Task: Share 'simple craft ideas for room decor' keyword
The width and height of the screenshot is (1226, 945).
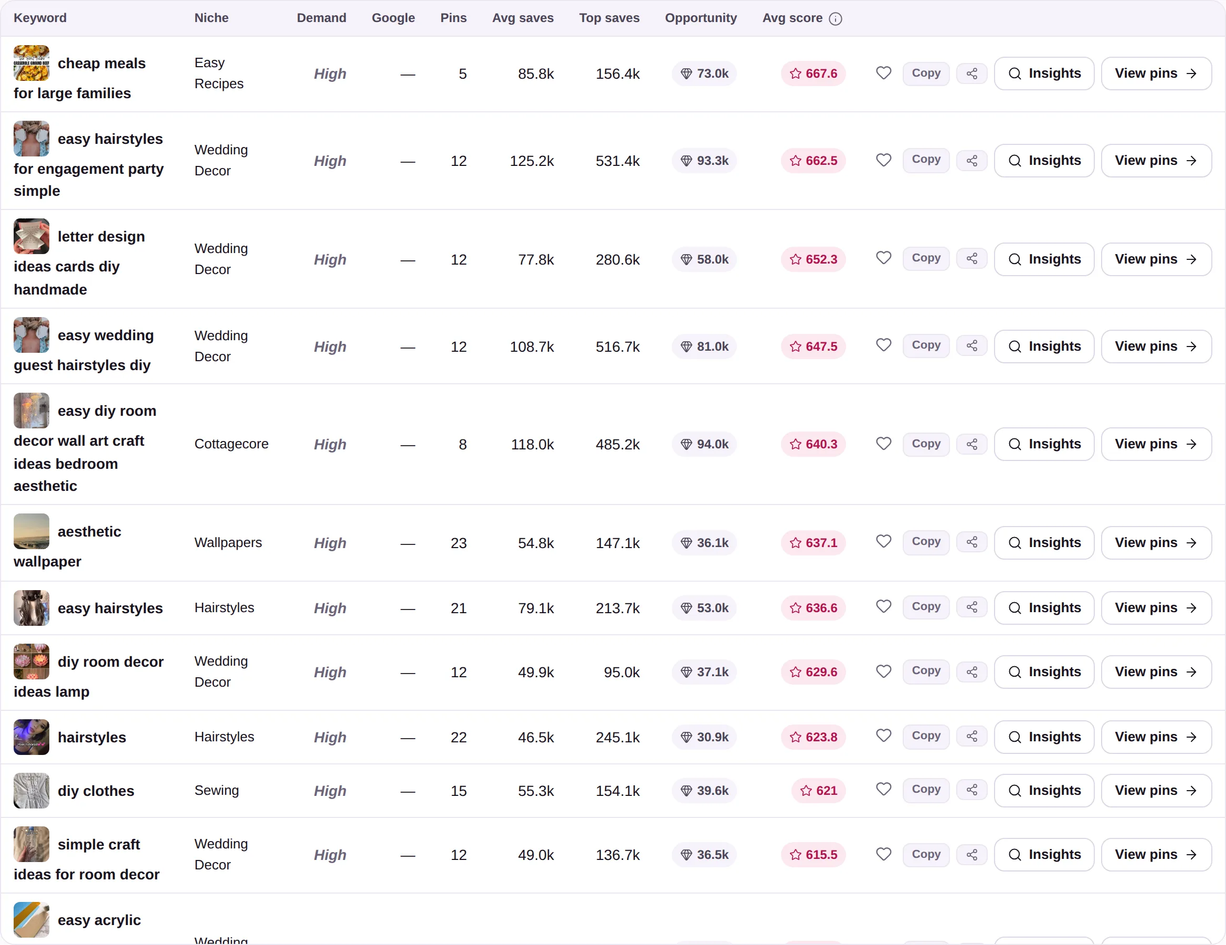Action: [x=971, y=855]
